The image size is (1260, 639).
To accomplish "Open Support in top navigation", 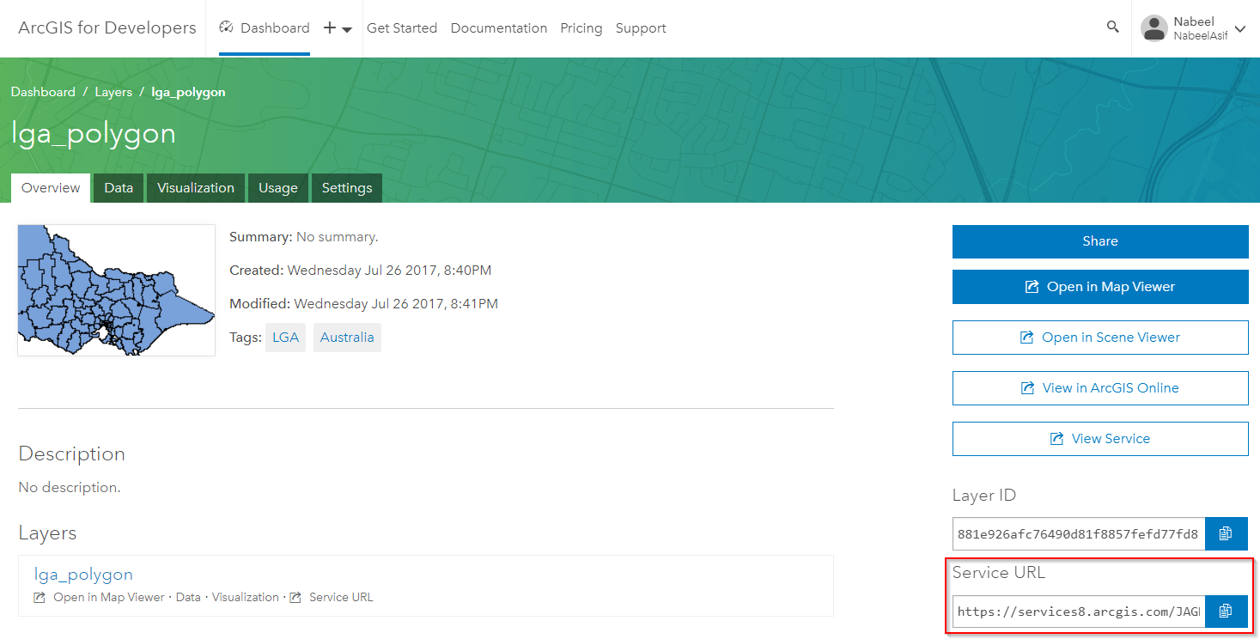I will coord(641,28).
